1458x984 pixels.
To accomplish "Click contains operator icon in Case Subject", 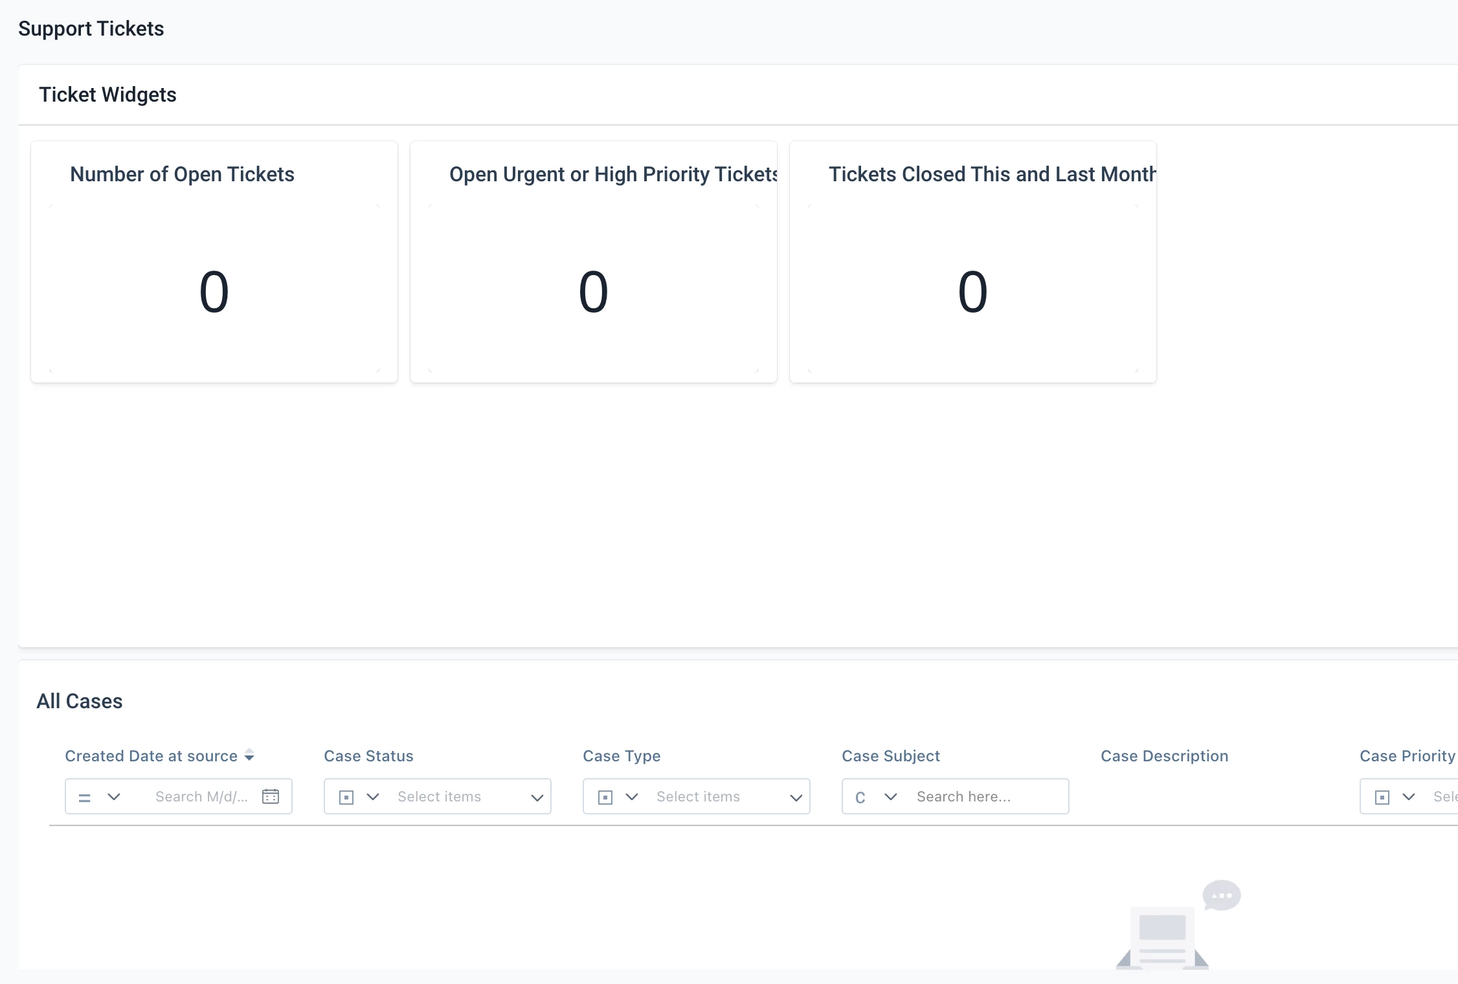I will point(860,797).
